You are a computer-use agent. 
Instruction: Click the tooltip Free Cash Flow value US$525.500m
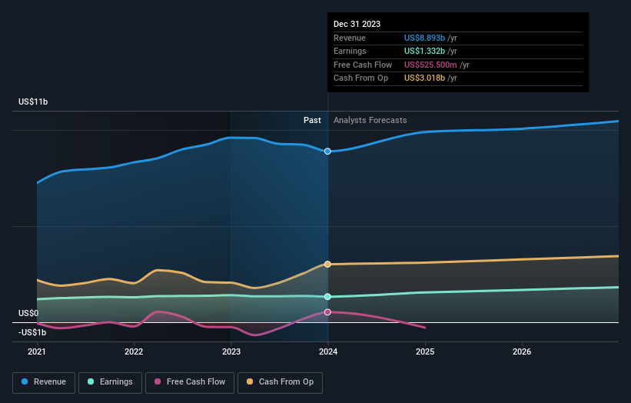pyautogui.click(x=430, y=65)
